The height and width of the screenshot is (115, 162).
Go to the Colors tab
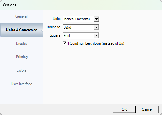click(21, 70)
